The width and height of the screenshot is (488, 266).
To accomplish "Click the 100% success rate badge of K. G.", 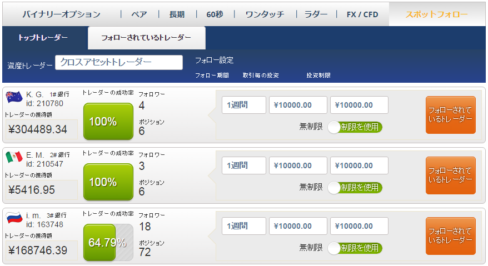I will [x=108, y=121].
